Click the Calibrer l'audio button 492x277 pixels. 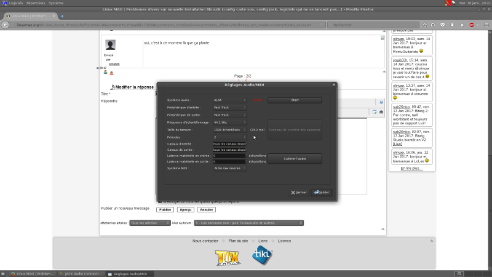(295, 159)
